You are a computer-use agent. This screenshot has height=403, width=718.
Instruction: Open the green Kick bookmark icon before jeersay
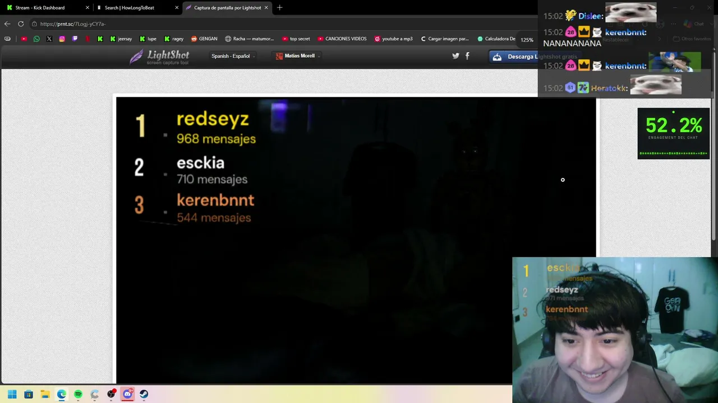pos(100,39)
